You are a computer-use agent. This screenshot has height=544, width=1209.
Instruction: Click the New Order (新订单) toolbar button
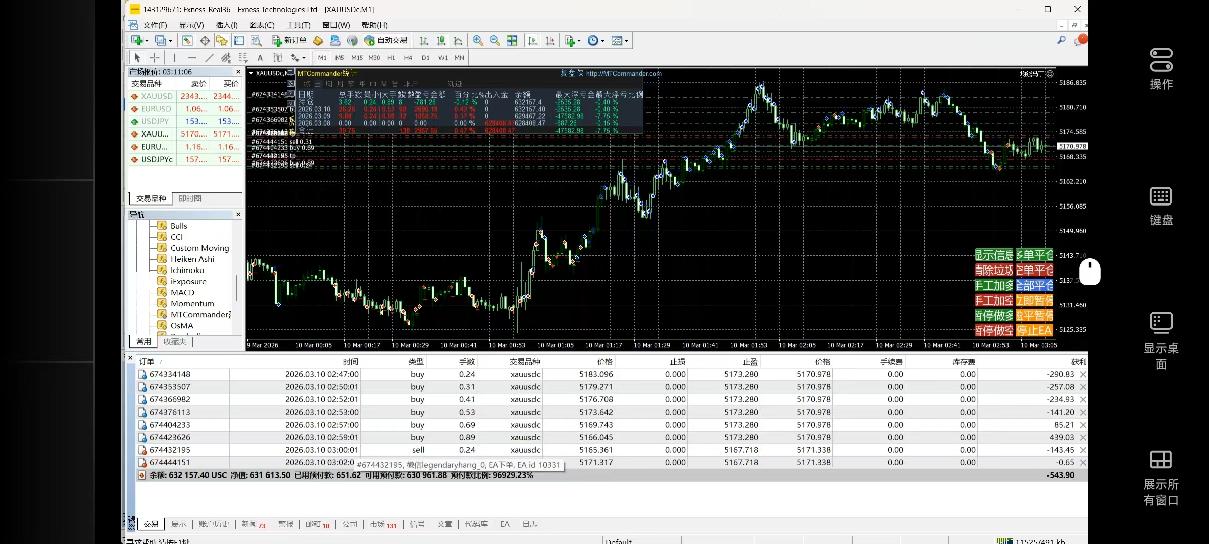(x=289, y=41)
